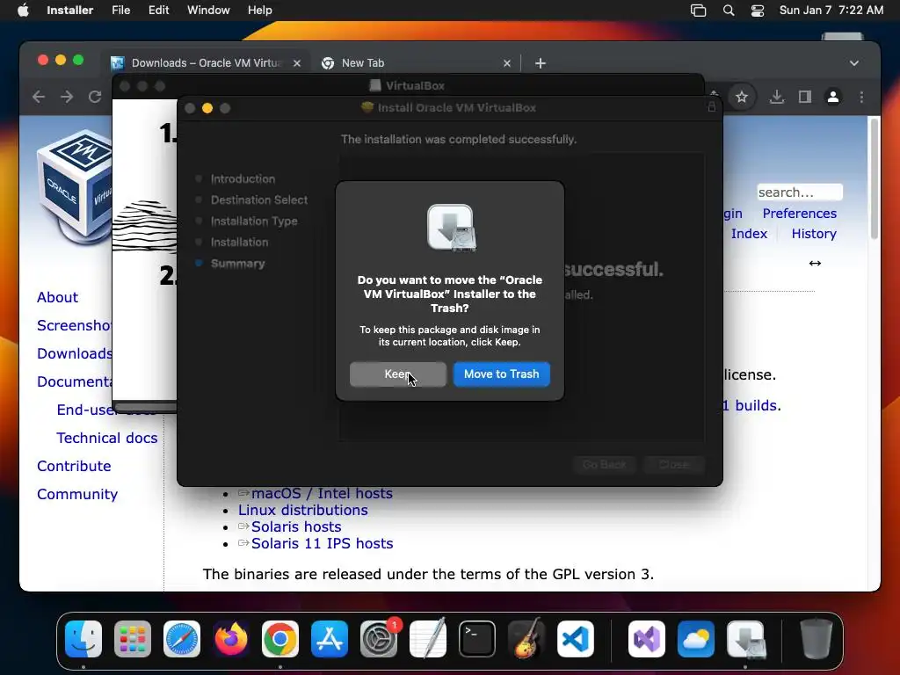Switch to the Downloads – Oracle VM VirtualBox tab
The width and height of the screenshot is (900, 675).
[x=206, y=63]
